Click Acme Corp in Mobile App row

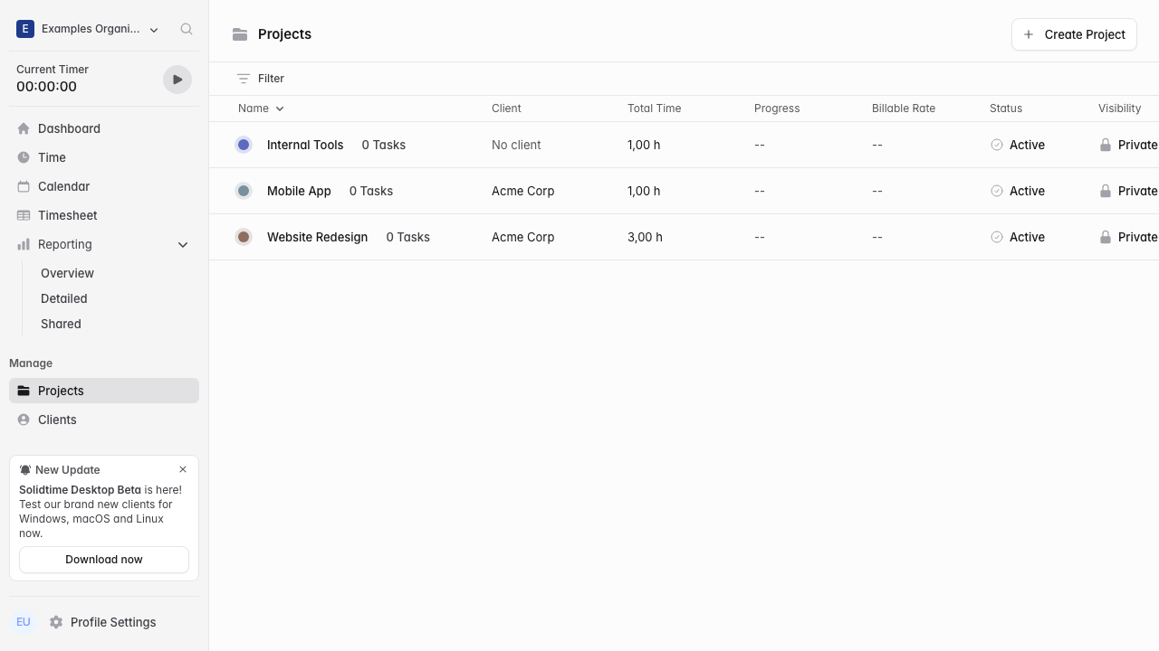pyautogui.click(x=523, y=191)
